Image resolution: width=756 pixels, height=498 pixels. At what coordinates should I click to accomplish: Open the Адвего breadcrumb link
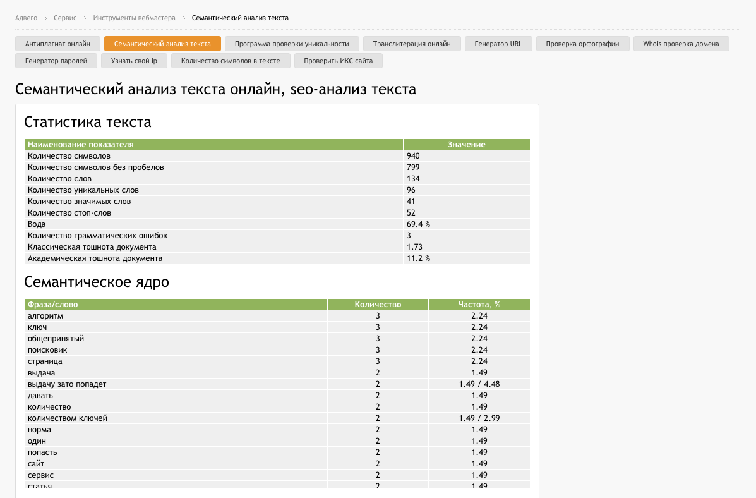click(x=26, y=18)
